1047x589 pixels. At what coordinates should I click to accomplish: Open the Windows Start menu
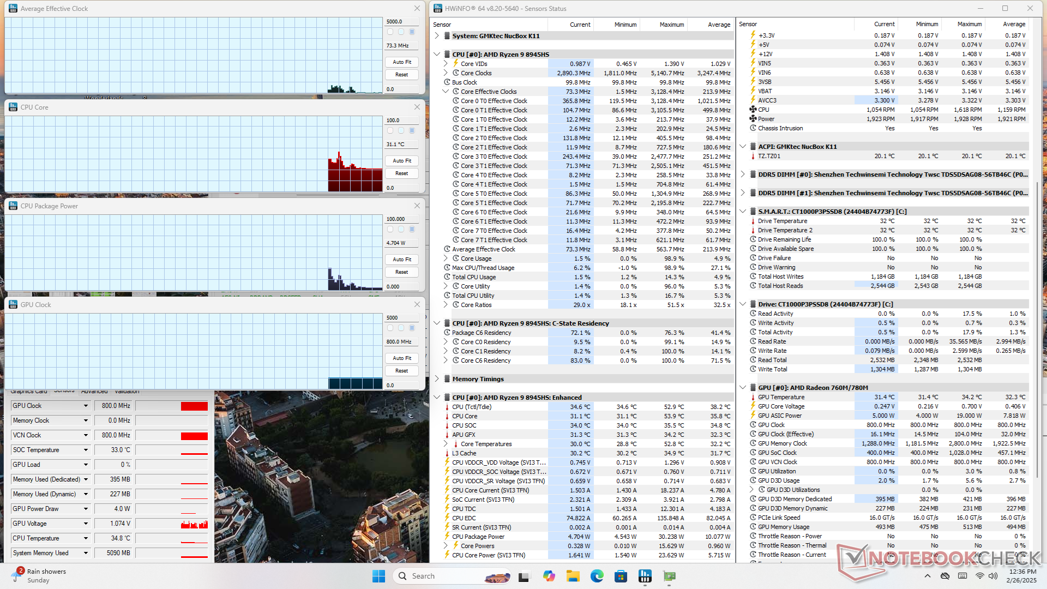tap(378, 576)
